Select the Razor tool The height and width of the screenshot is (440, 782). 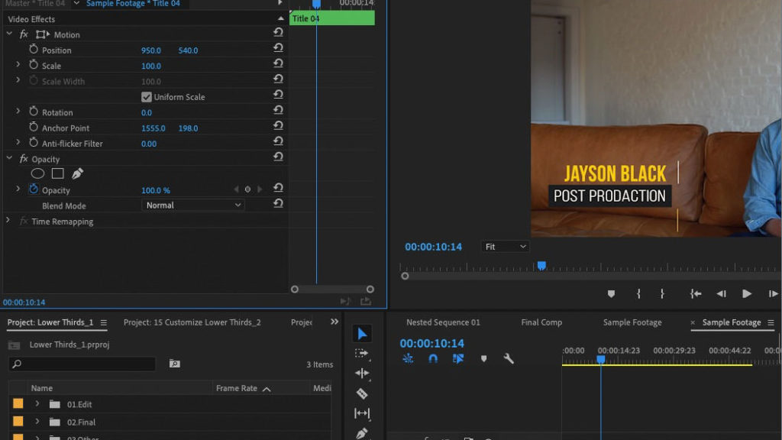point(362,393)
